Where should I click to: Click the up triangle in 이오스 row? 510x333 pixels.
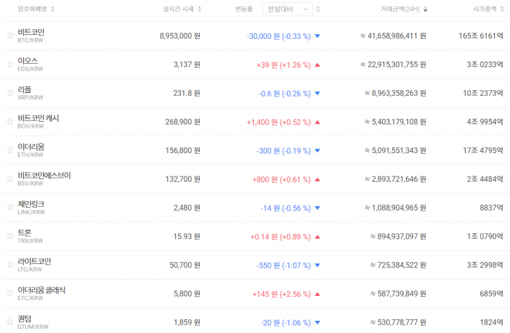[318, 65]
